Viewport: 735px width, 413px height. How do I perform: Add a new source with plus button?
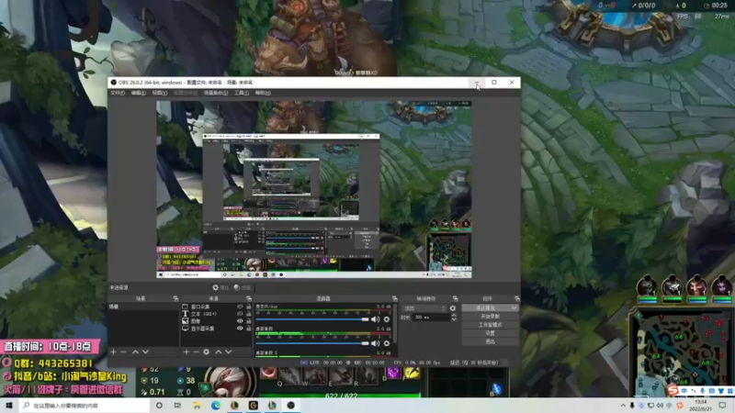187,352
